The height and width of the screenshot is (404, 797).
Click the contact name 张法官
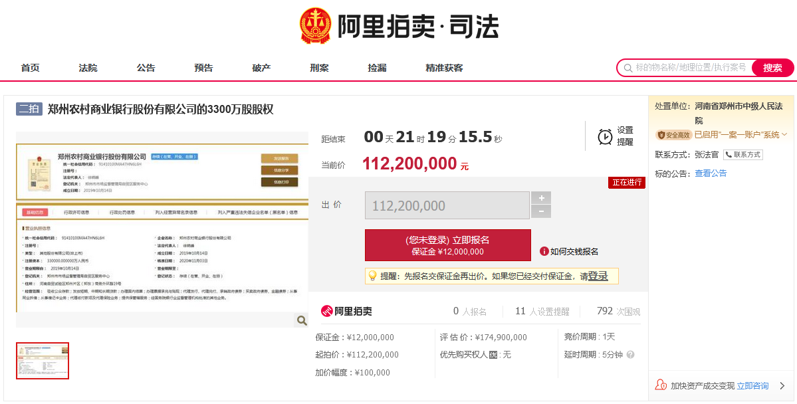click(x=707, y=154)
